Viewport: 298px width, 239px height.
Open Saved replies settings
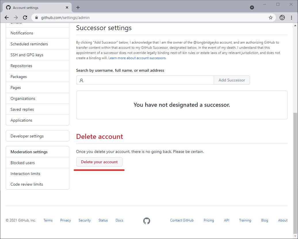coord(37,109)
